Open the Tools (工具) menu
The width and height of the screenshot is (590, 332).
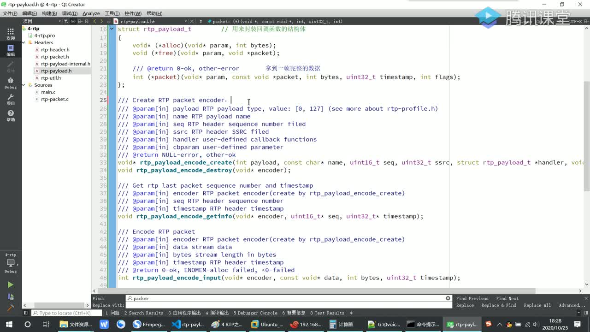coord(112,13)
